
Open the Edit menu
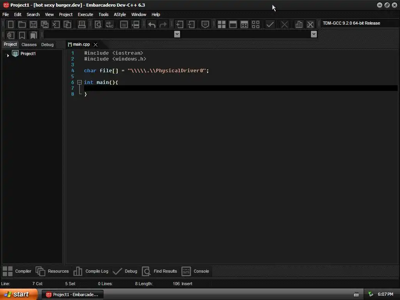point(18,14)
